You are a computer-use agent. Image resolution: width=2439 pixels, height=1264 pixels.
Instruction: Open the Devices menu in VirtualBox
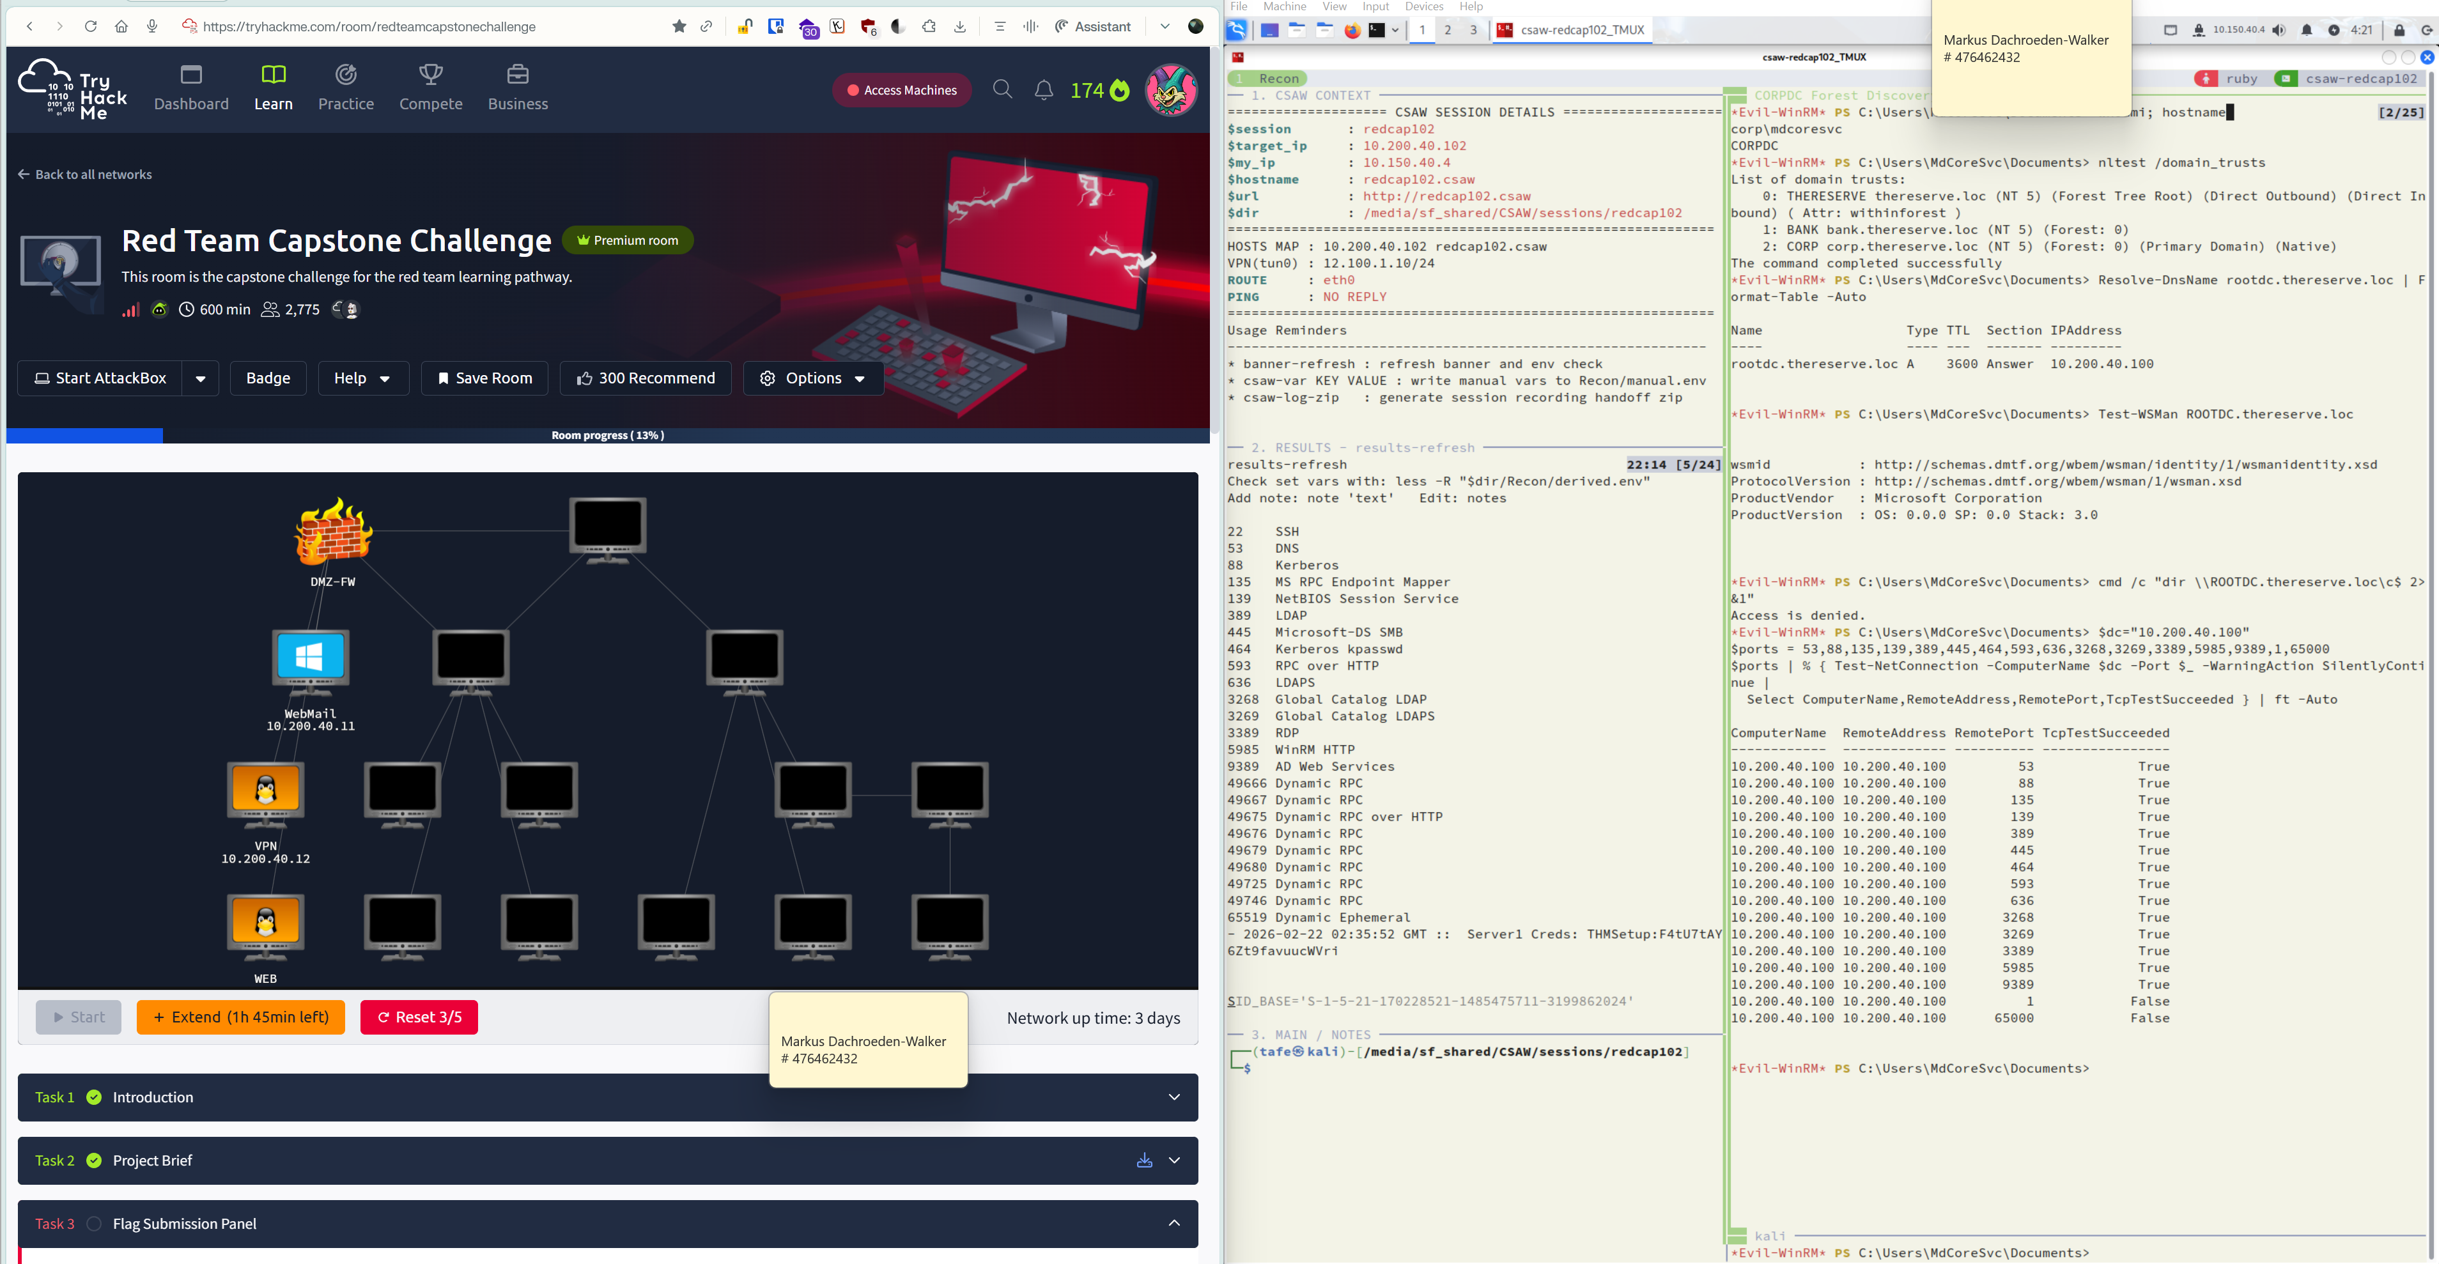click(1423, 6)
